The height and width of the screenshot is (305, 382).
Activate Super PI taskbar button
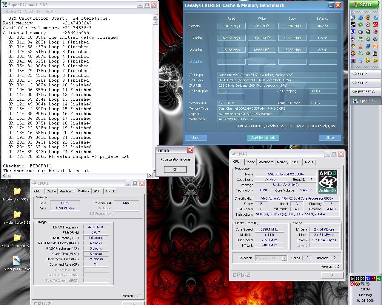point(365,101)
